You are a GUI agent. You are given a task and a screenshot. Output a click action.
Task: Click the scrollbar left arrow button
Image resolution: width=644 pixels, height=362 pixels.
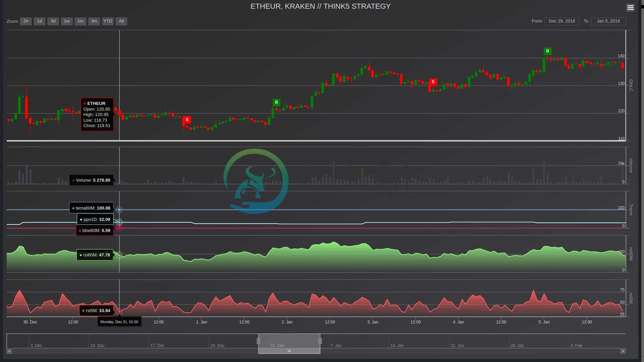pos(9,351)
